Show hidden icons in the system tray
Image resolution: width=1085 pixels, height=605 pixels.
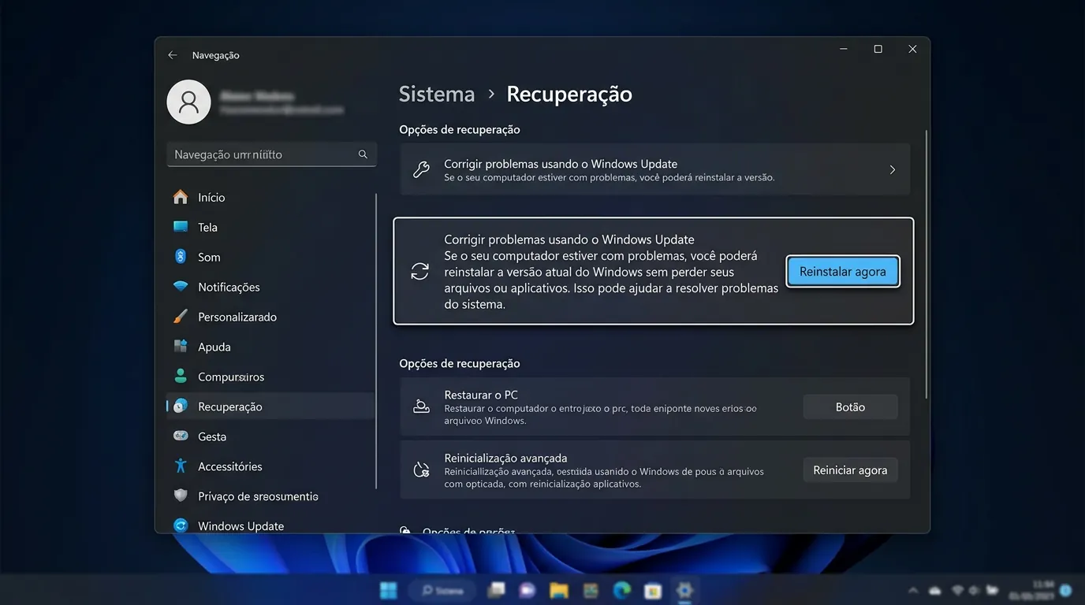click(913, 590)
